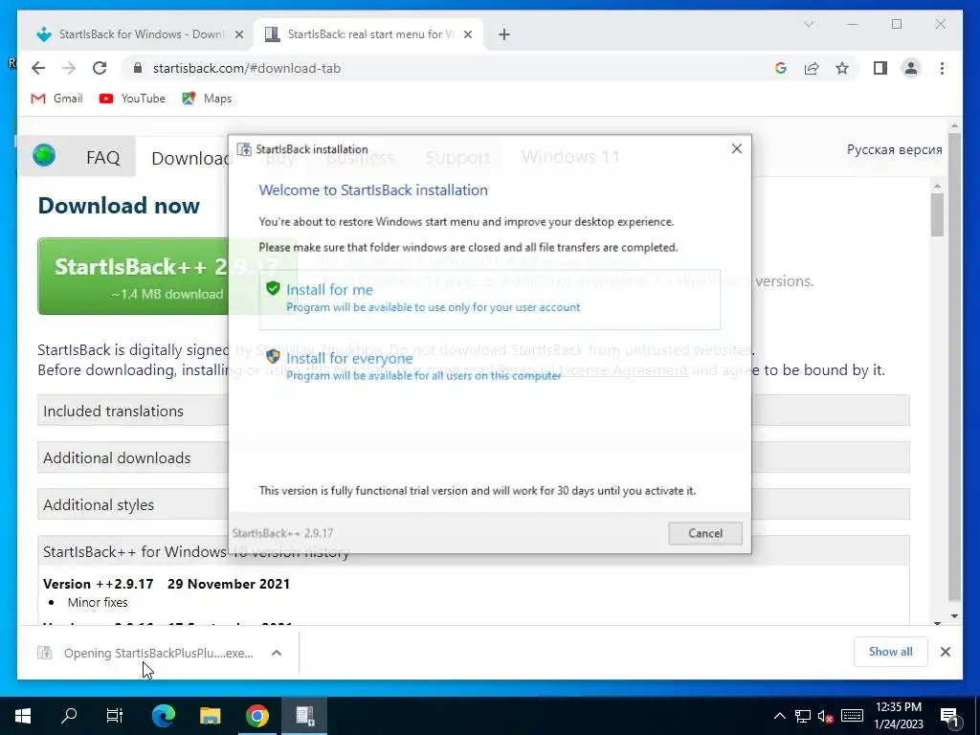
Task: Open Windows Start menu
Action: tap(23, 716)
